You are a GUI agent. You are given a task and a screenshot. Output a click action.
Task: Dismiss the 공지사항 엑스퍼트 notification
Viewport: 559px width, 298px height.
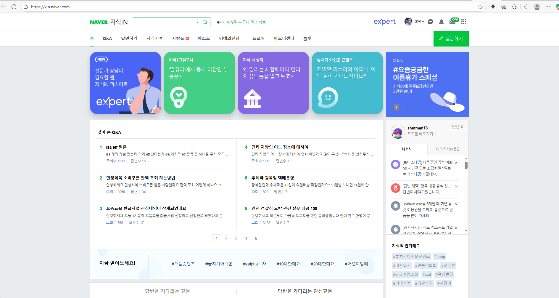pos(456,228)
